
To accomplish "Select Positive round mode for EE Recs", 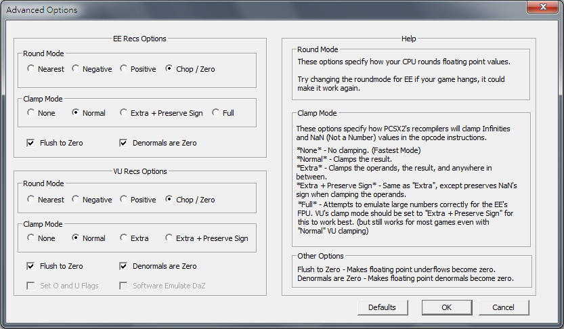I will pos(123,69).
